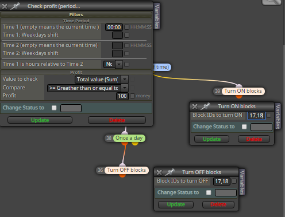
Task: Click the orange output connector of Once a day
Action: coord(125,143)
